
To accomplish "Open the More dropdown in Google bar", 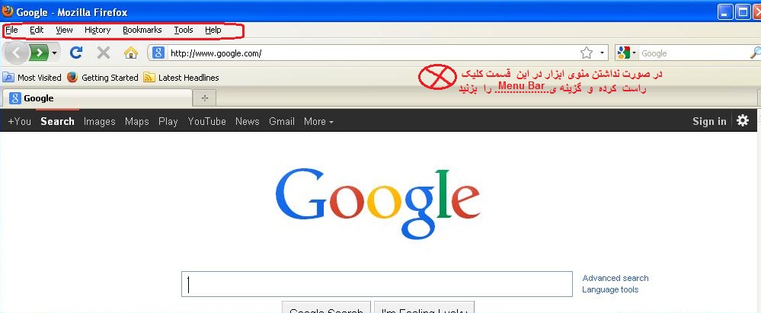I will tap(318, 121).
